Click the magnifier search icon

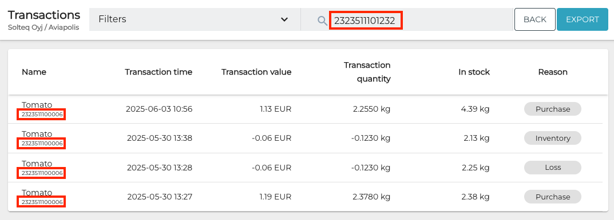point(322,21)
